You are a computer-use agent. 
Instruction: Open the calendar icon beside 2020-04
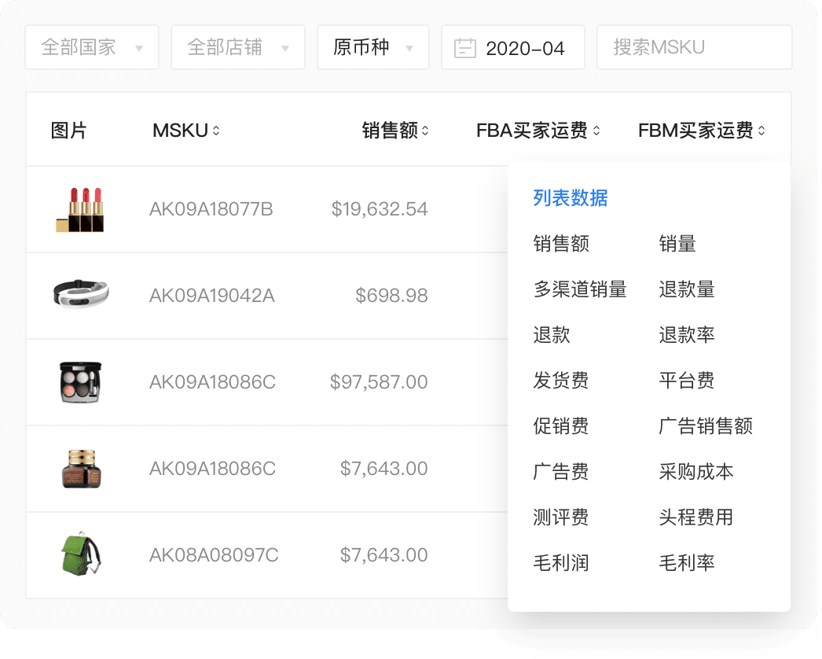pyautogui.click(x=466, y=46)
